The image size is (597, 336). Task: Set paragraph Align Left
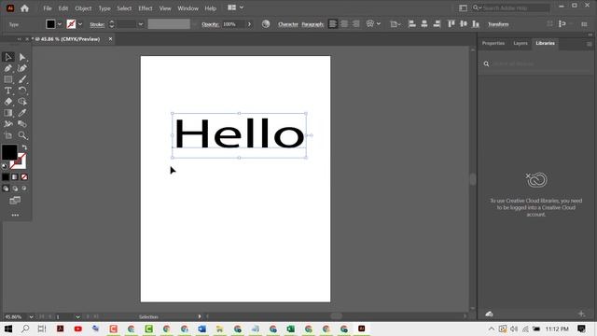[x=333, y=24]
